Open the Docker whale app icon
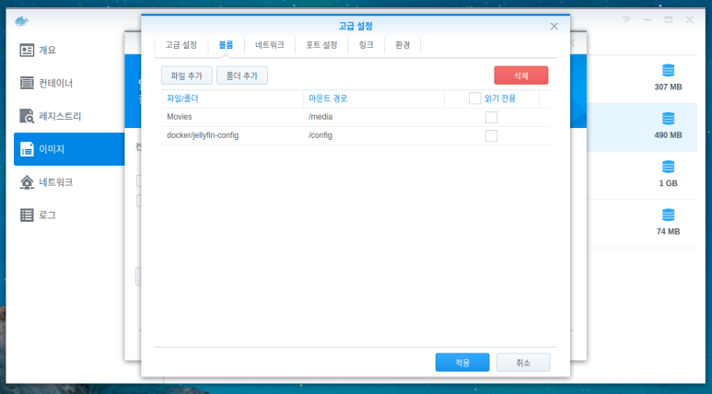 coord(21,20)
